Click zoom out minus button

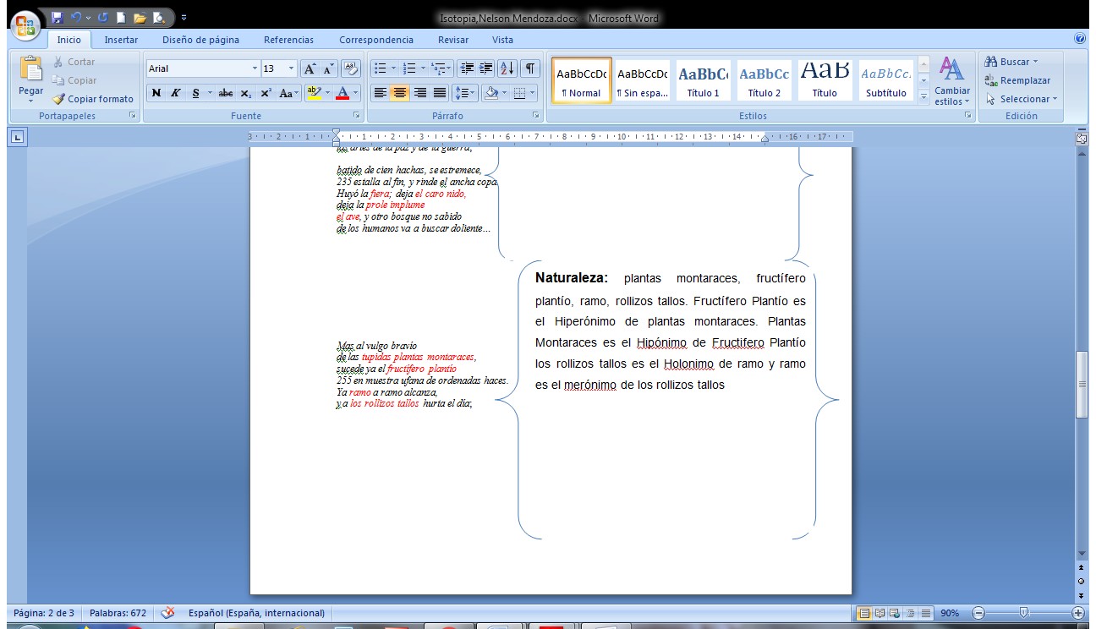click(x=978, y=613)
